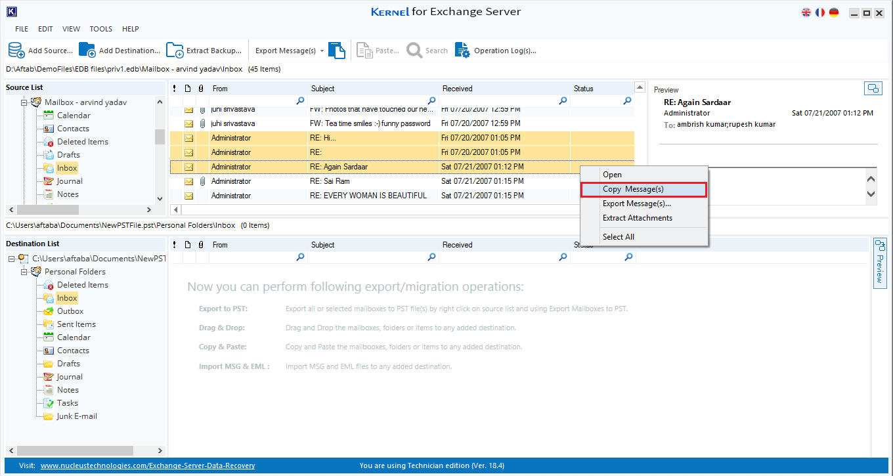Collapse the Personal Folders node
The image size is (893, 476).
tap(24, 272)
